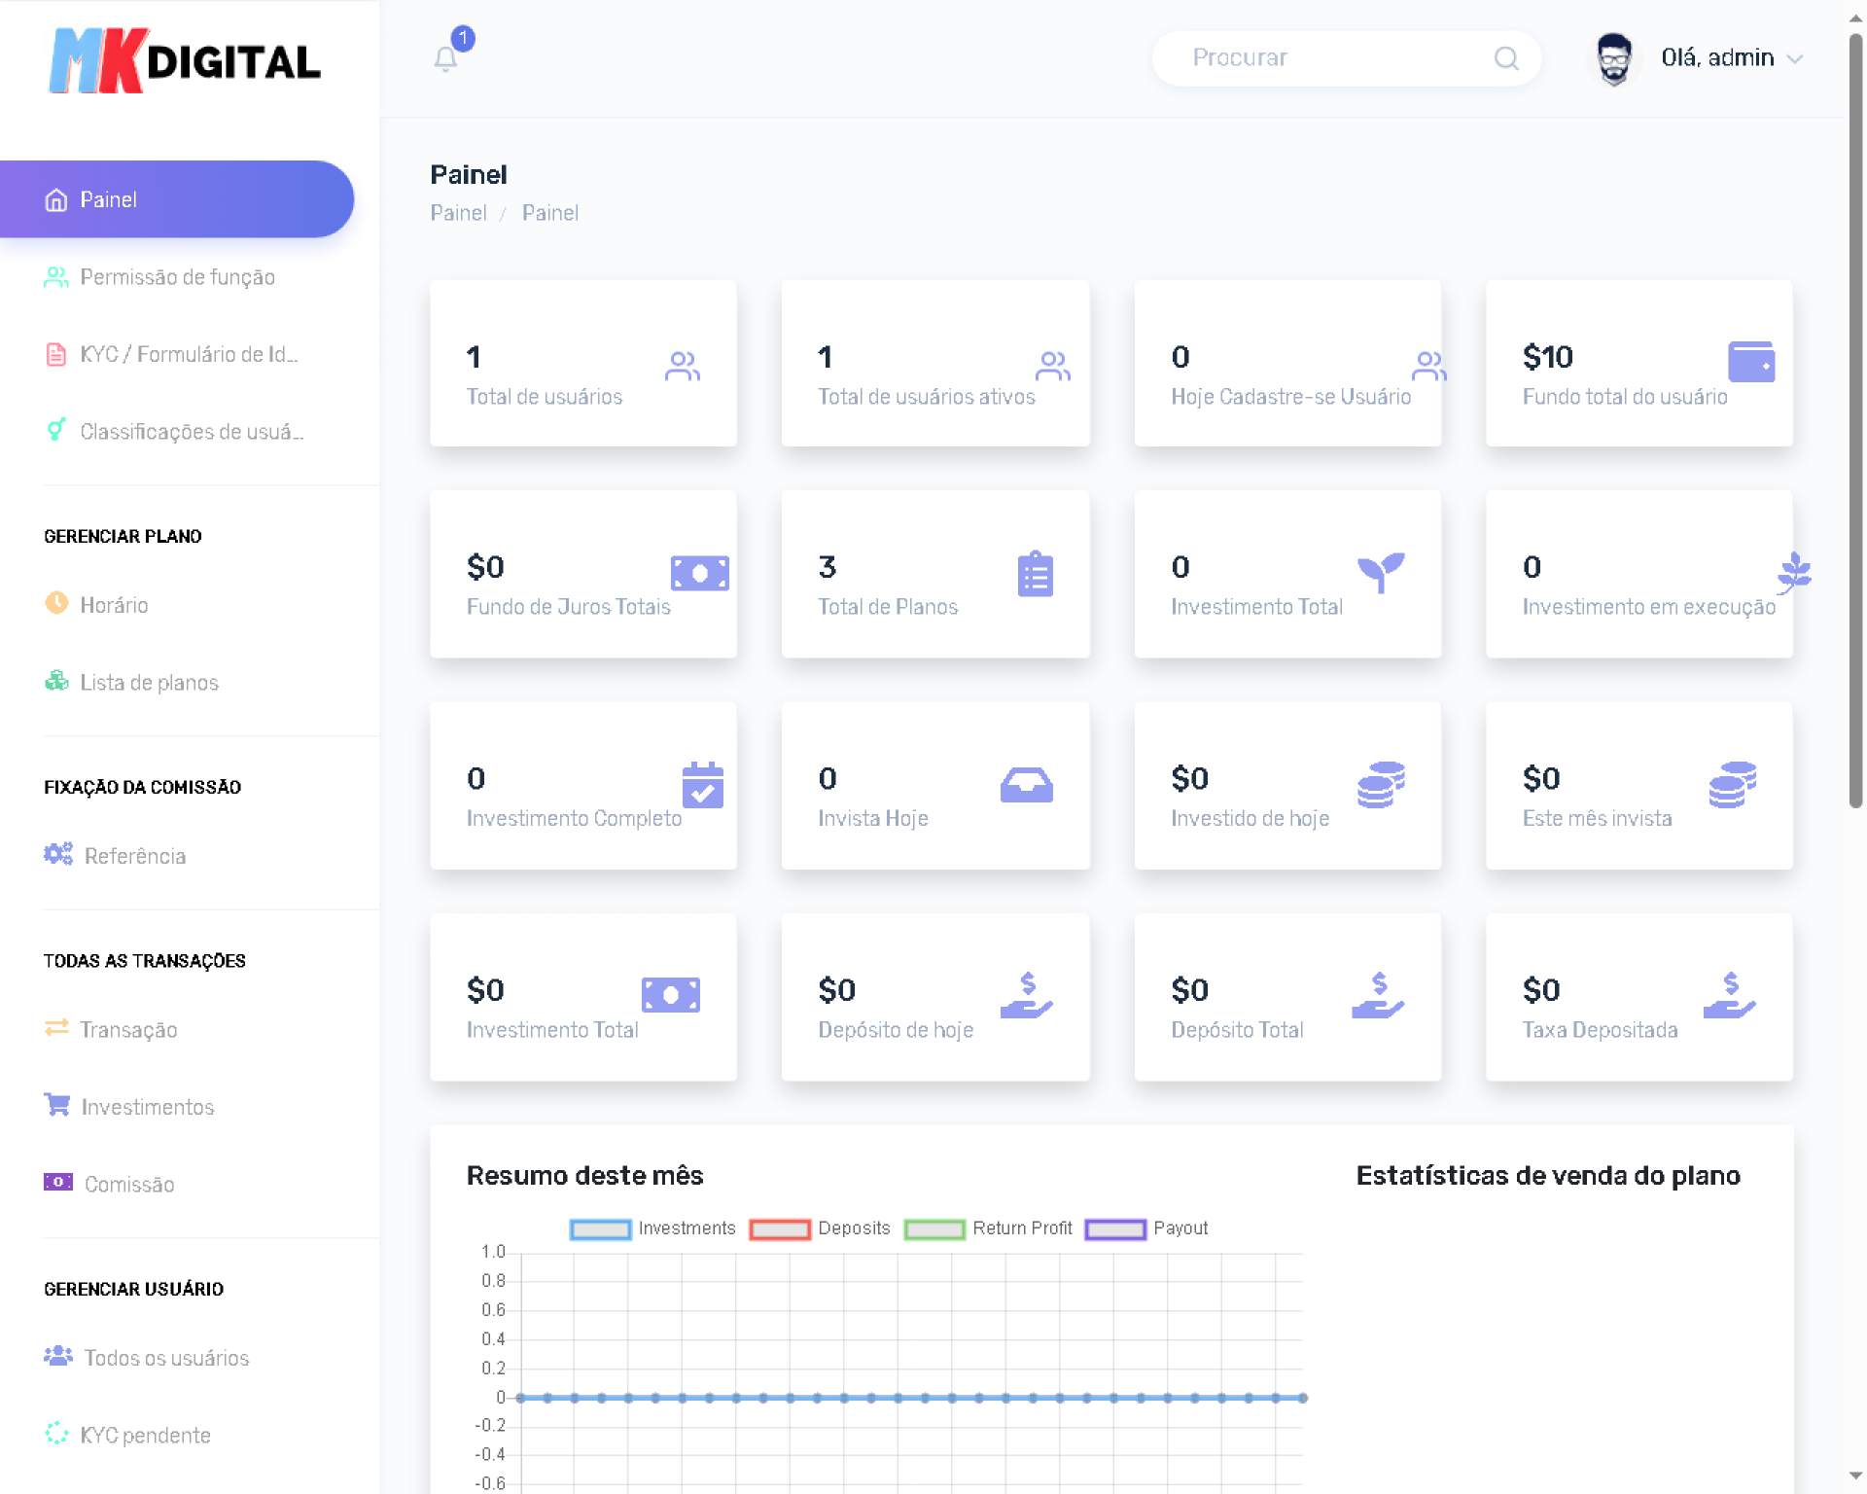Go to Todos os usuários page

pyautogui.click(x=166, y=1358)
